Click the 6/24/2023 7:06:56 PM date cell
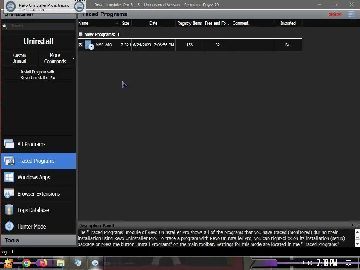The image size is (360, 270). [153, 45]
